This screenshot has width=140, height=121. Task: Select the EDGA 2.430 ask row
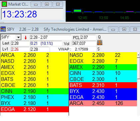[103, 97]
